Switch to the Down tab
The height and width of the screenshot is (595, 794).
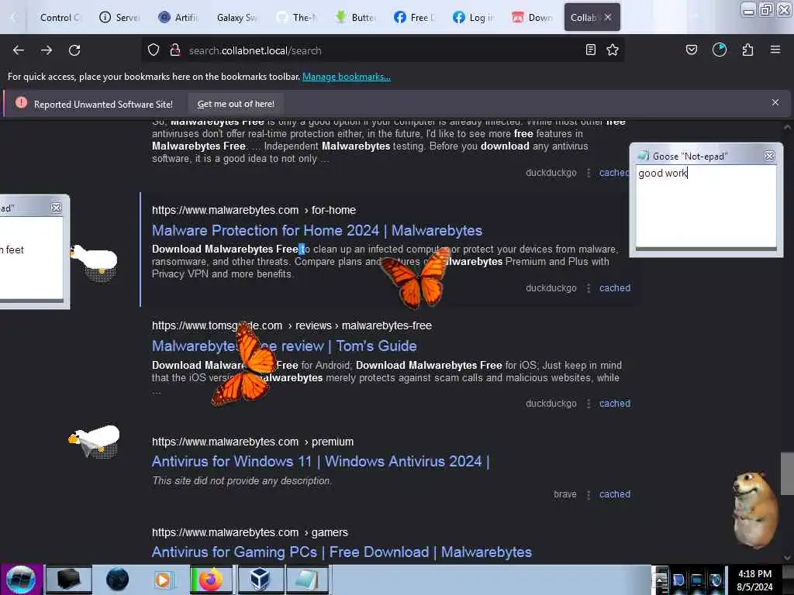pos(532,18)
